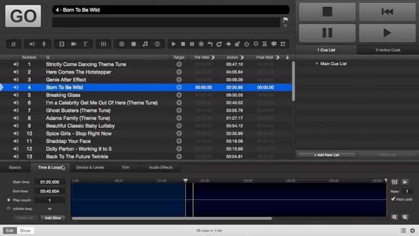This screenshot has width=419, height=236.
Task: Fire the GO button
Action: pyautogui.click(x=24, y=16)
